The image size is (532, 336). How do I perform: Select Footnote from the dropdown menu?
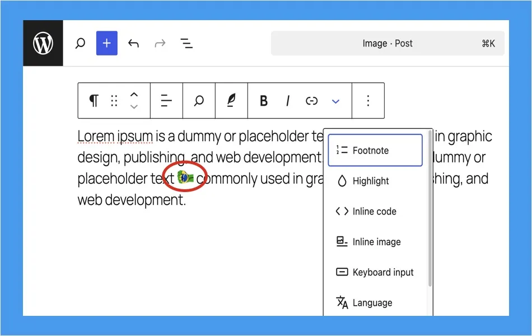click(x=375, y=150)
